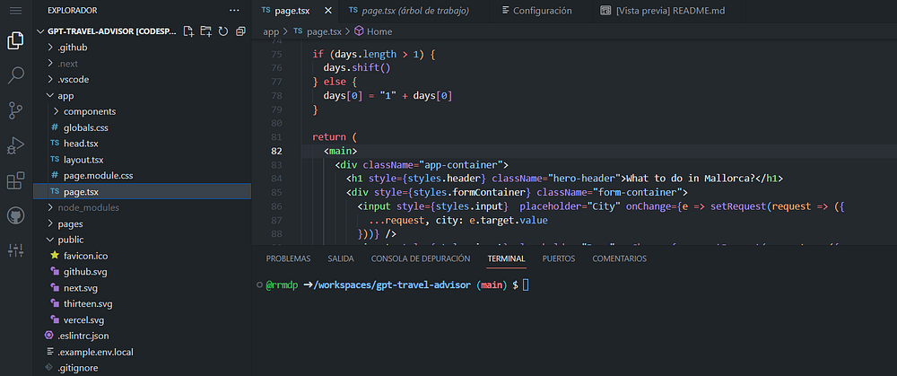897x376 pixels.
Task: Open the Search view in activity bar
Action: [15, 75]
